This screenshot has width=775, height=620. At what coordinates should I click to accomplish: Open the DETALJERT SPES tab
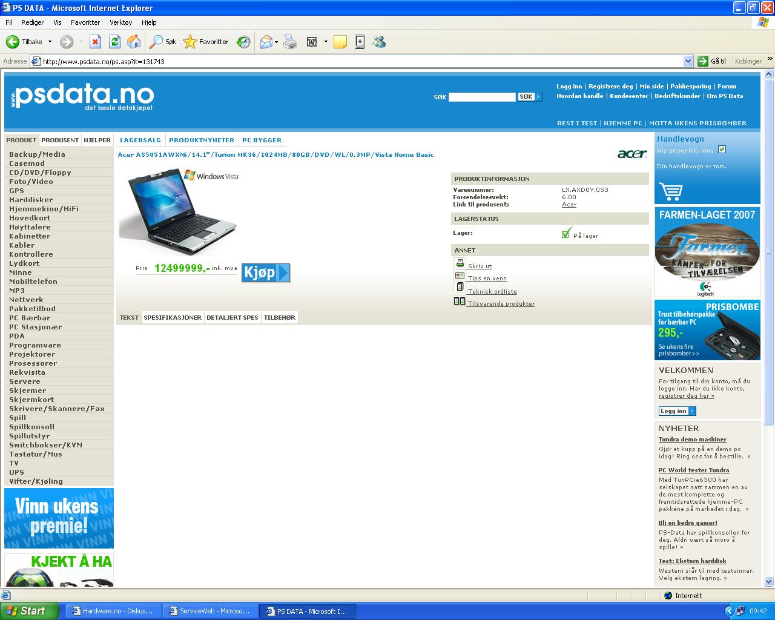(232, 317)
